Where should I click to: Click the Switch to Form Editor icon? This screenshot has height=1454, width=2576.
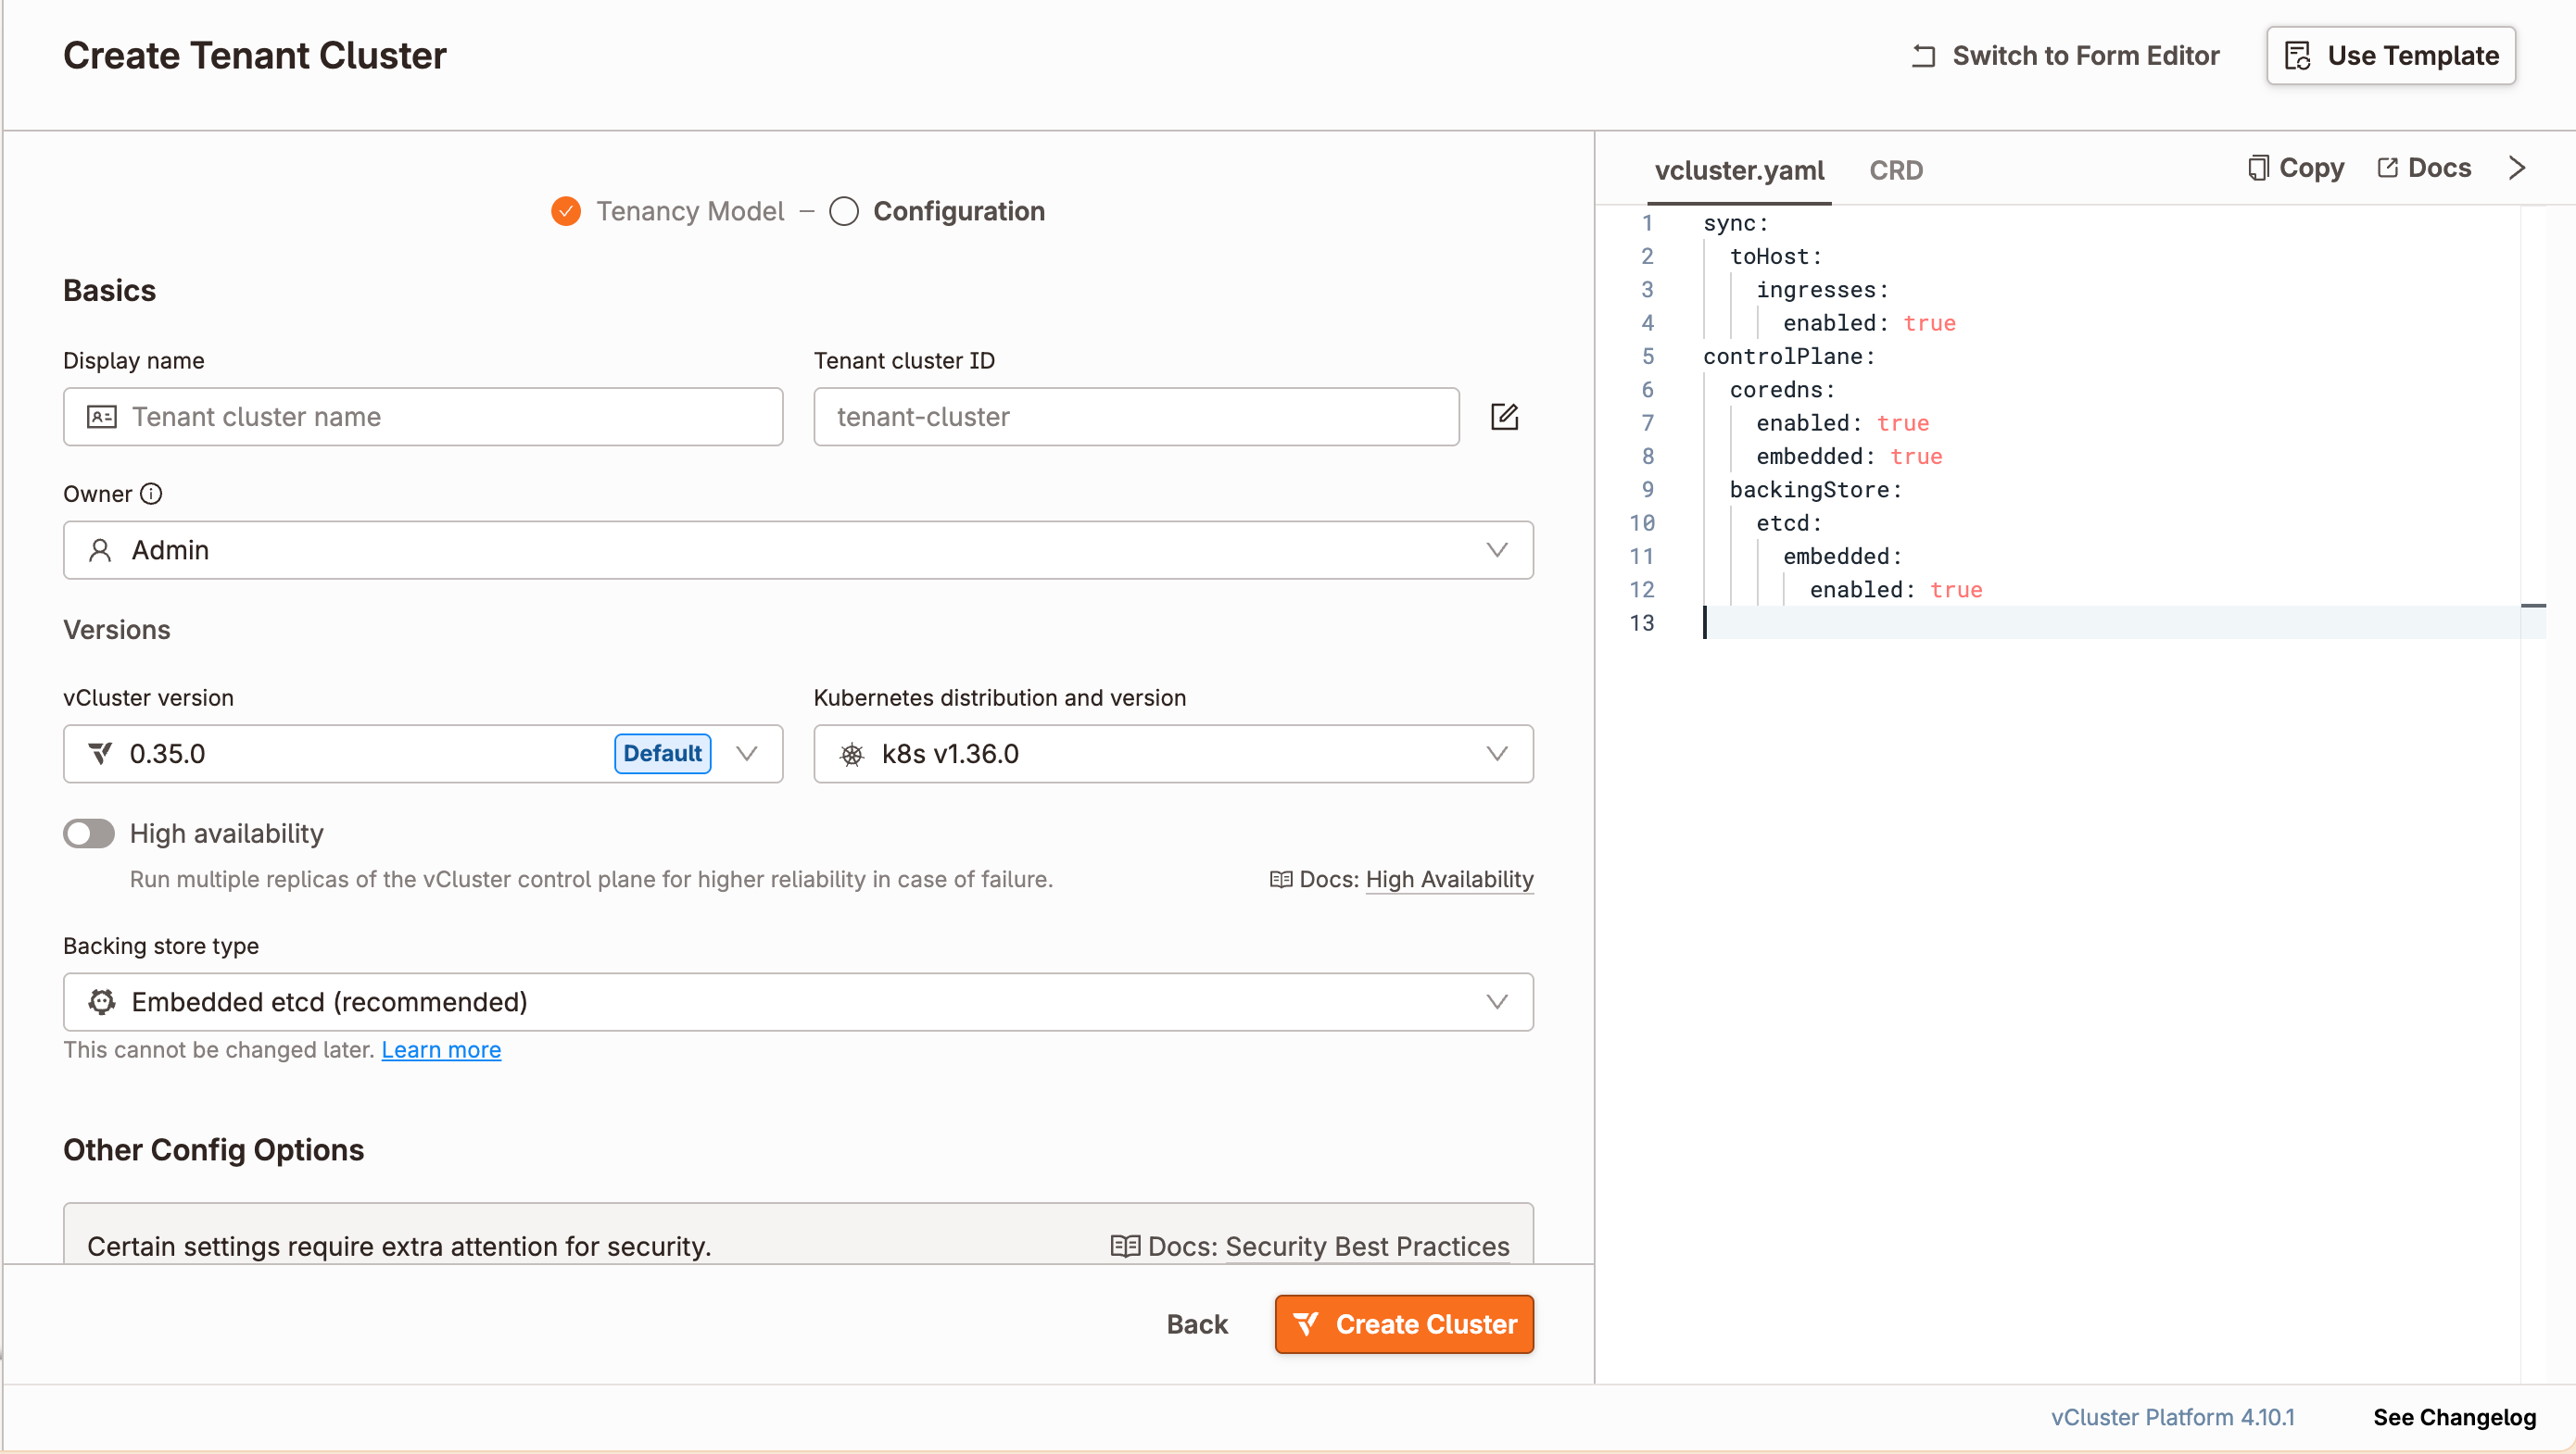point(1924,56)
